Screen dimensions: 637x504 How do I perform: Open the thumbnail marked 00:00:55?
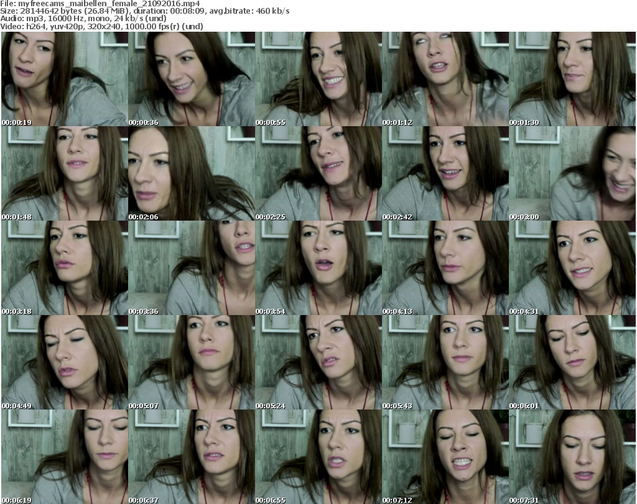click(x=318, y=79)
